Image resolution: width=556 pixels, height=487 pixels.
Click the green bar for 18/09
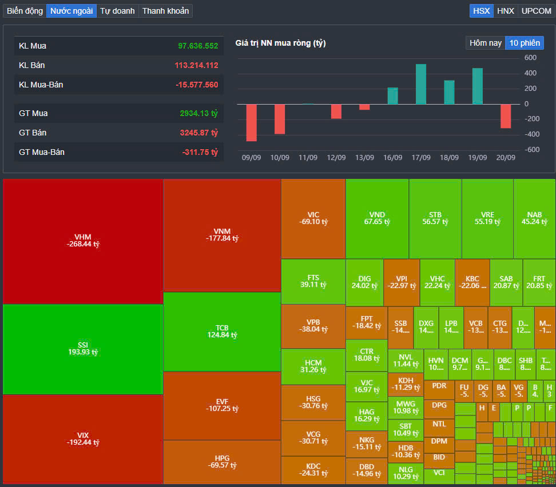[x=449, y=92]
